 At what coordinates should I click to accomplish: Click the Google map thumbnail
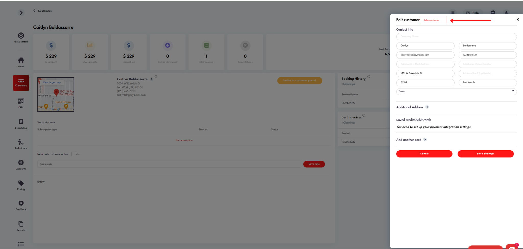point(56,95)
